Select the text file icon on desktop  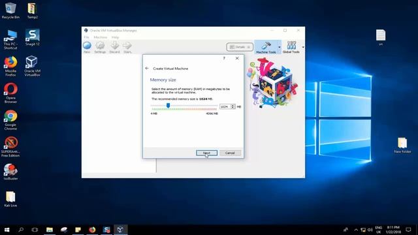click(381, 38)
